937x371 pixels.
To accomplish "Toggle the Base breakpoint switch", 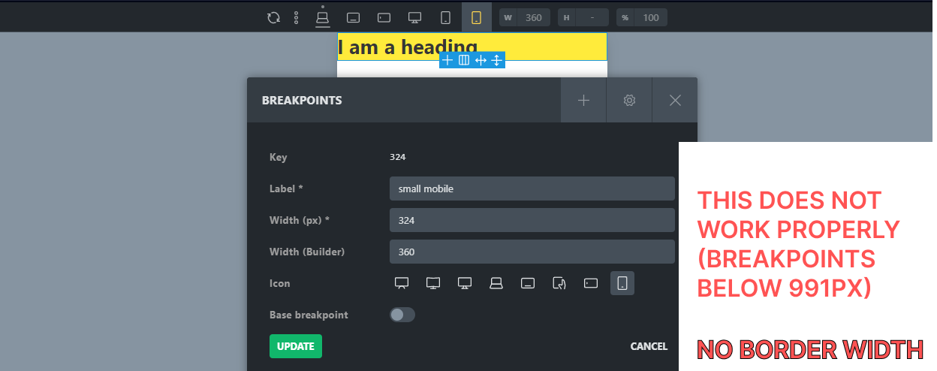I will (402, 315).
